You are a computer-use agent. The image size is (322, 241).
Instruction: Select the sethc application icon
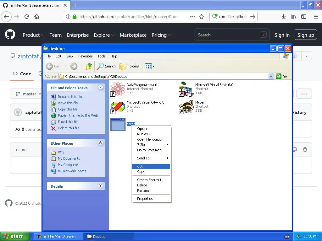click(118, 124)
